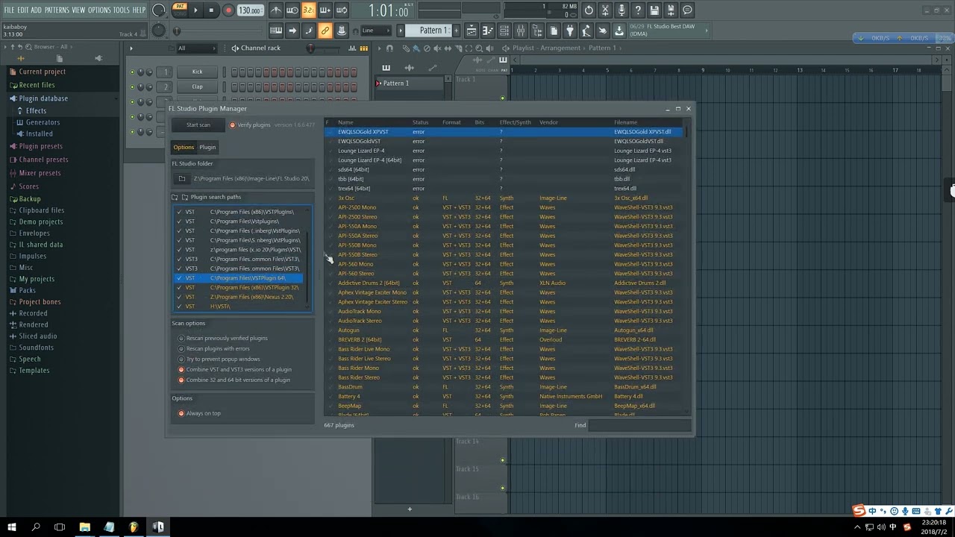Sort plugin list by Filename column
Viewport: 955px width, 537px height.
click(626, 122)
